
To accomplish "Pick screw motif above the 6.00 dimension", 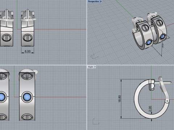I will point(28,38).
